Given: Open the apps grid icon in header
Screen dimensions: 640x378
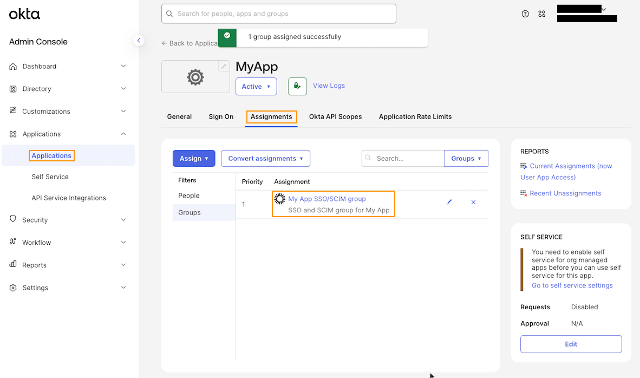Looking at the screenshot, I should point(541,14).
